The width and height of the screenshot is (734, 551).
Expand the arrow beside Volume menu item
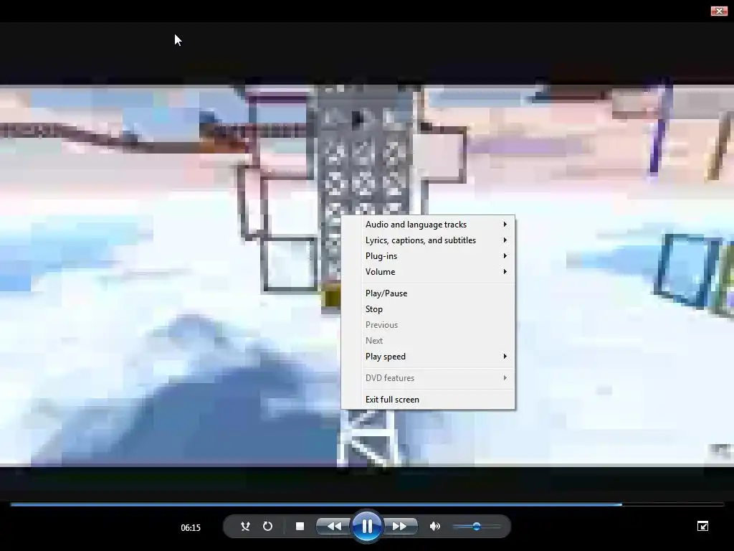point(505,272)
